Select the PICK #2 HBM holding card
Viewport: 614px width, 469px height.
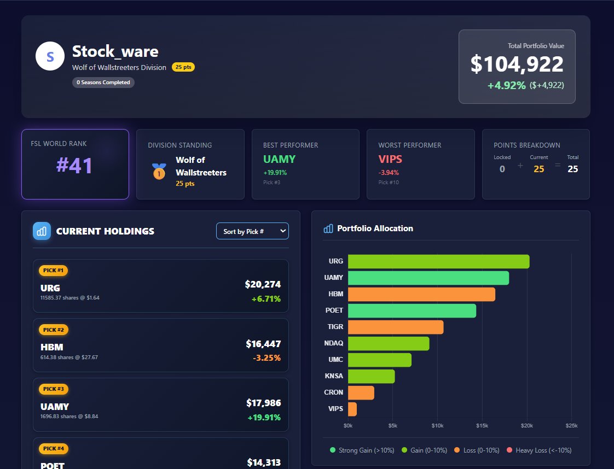(161, 345)
